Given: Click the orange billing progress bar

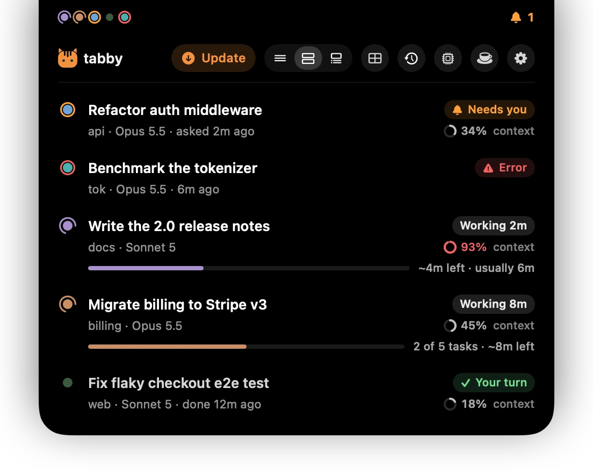Looking at the screenshot, I should pyautogui.click(x=246, y=347).
